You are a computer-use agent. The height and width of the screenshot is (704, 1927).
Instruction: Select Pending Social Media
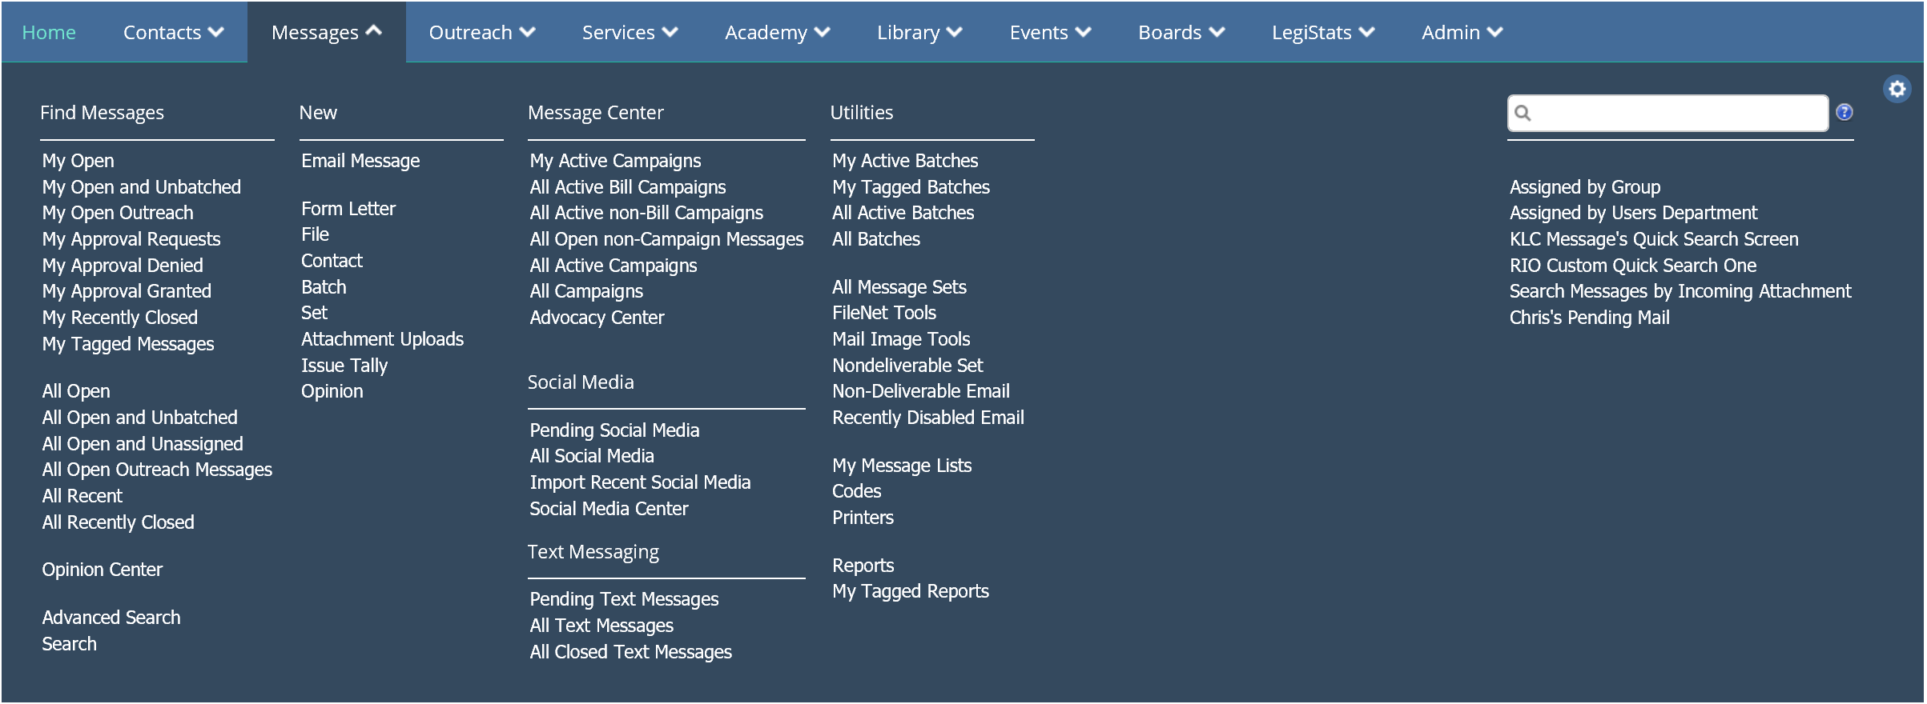614,430
